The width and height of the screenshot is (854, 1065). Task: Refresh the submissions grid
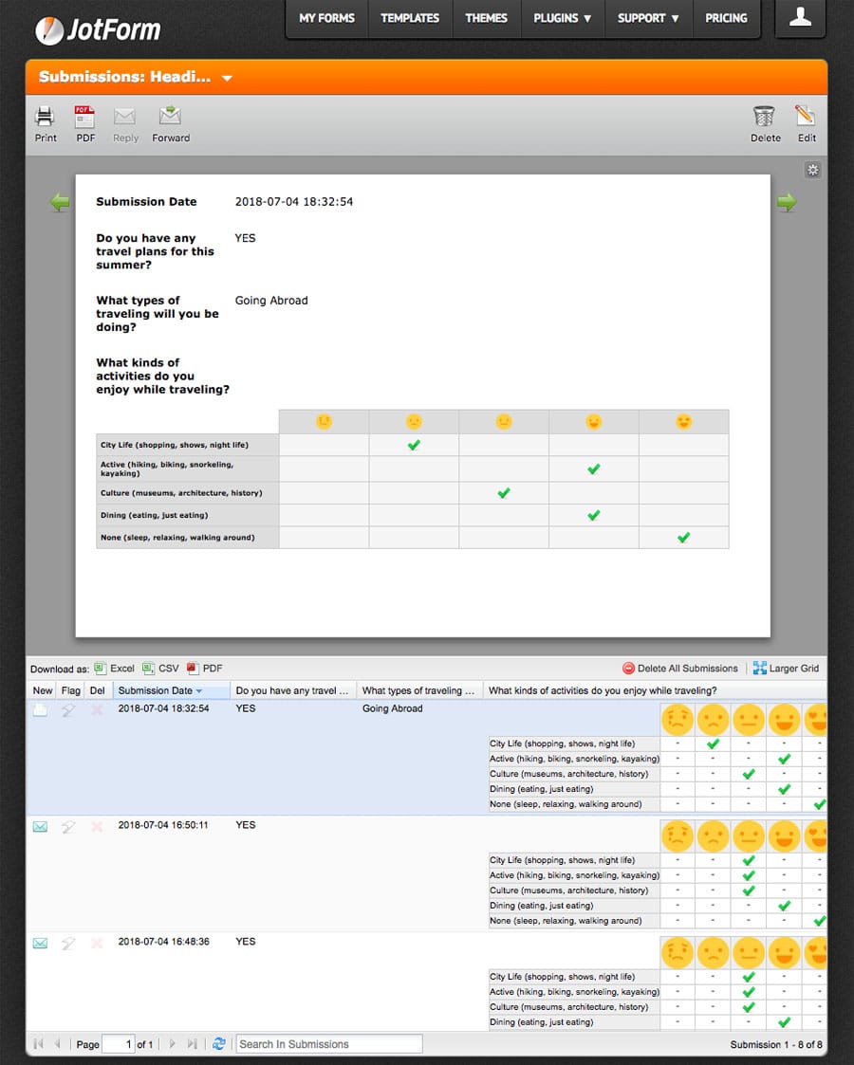pyautogui.click(x=219, y=1043)
